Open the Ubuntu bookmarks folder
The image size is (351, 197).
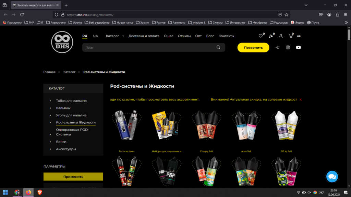pyautogui.click(x=75, y=23)
